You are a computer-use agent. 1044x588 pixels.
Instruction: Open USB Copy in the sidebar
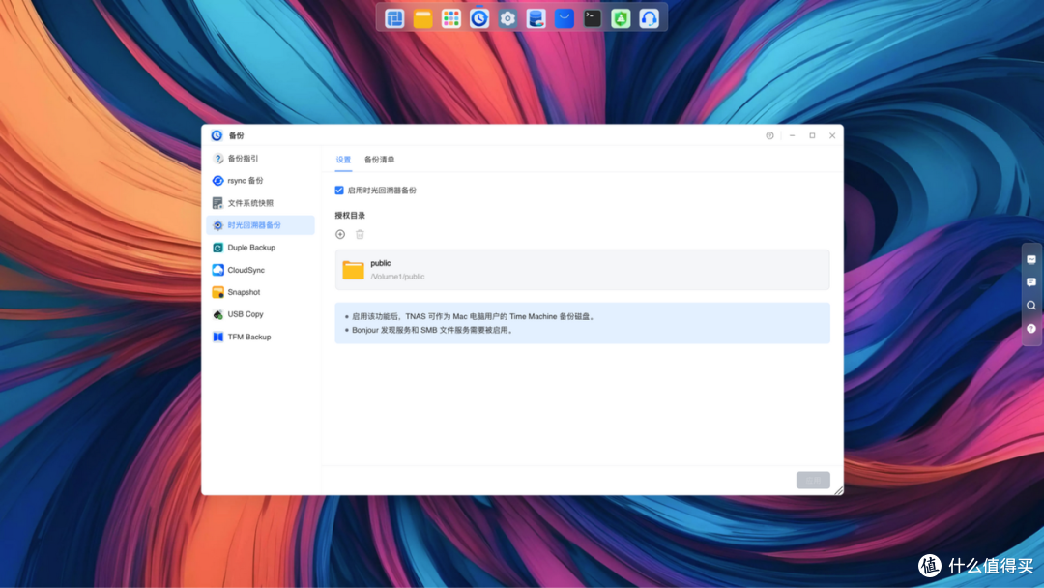tap(260, 314)
